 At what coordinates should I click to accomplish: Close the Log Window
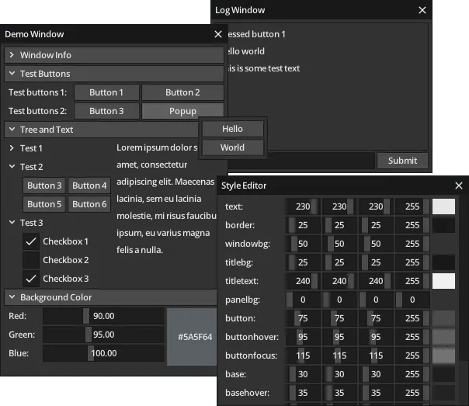click(422, 10)
